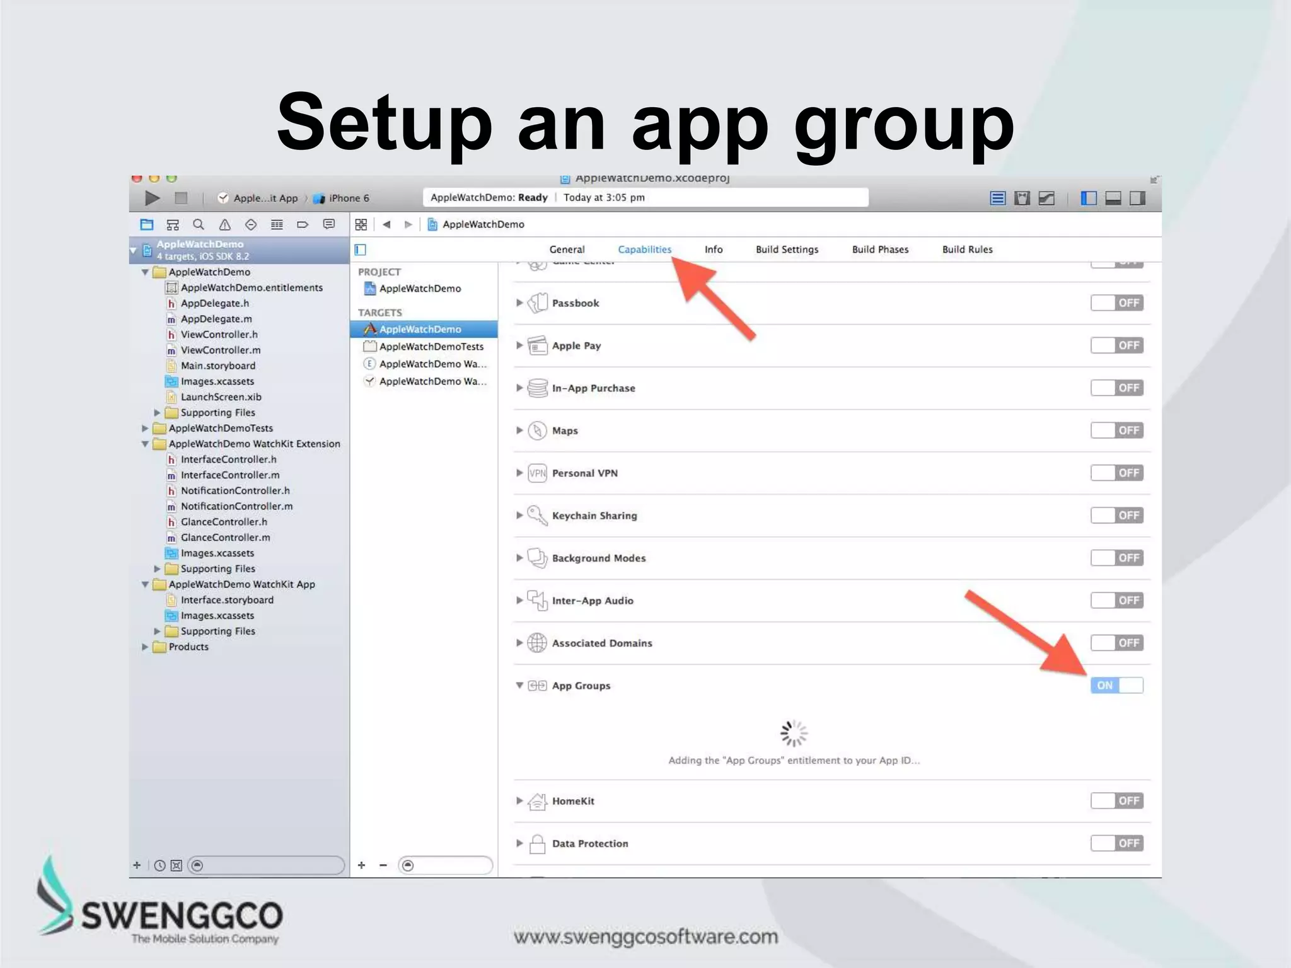Open the Build Settings tab
The width and height of the screenshot is (1291, 968).
point(787,250)
